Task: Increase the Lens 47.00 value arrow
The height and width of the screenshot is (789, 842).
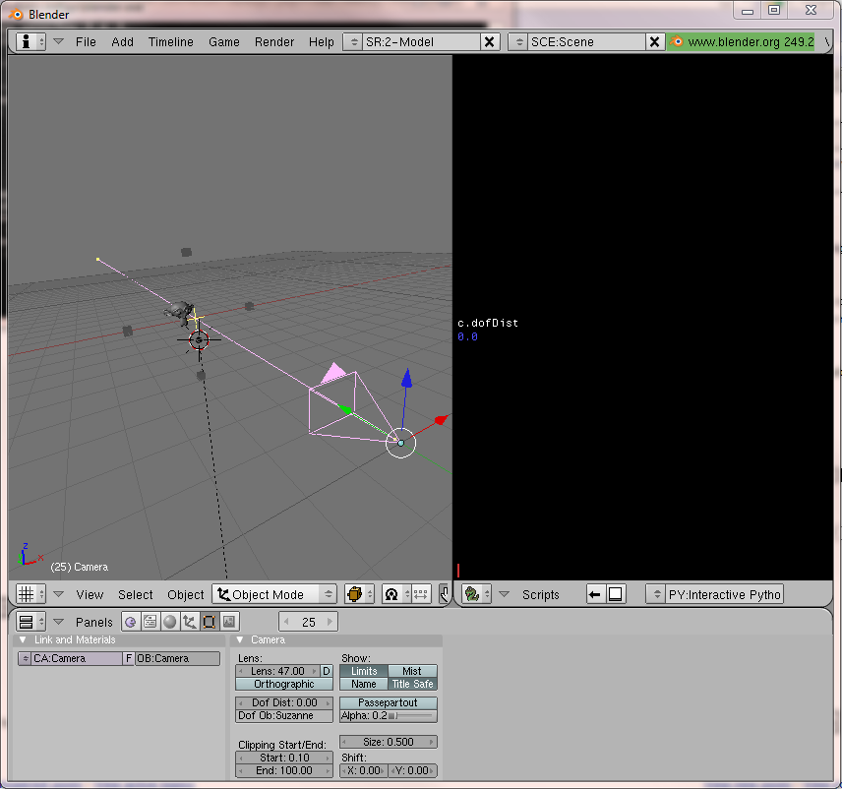Action: coord(315,671)
